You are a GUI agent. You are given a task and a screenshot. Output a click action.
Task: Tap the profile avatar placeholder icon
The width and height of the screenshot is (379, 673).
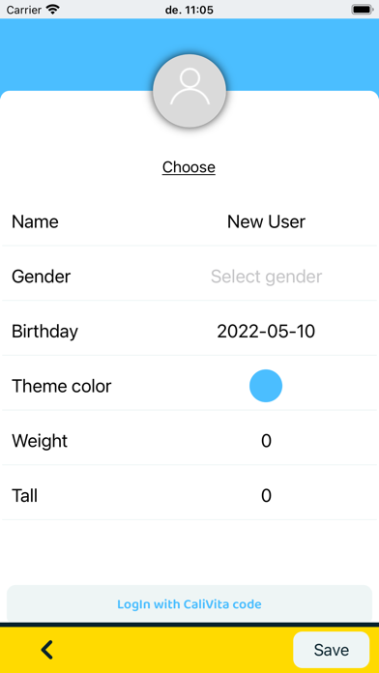click(x=189, y=91)
